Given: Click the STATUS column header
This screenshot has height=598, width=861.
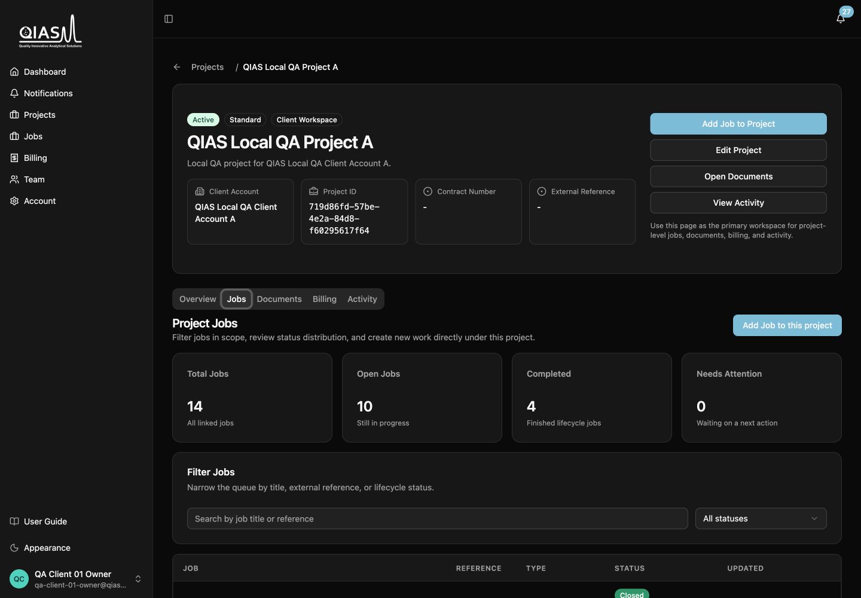Looking at the screenshot, I should (x=630, y=568).
